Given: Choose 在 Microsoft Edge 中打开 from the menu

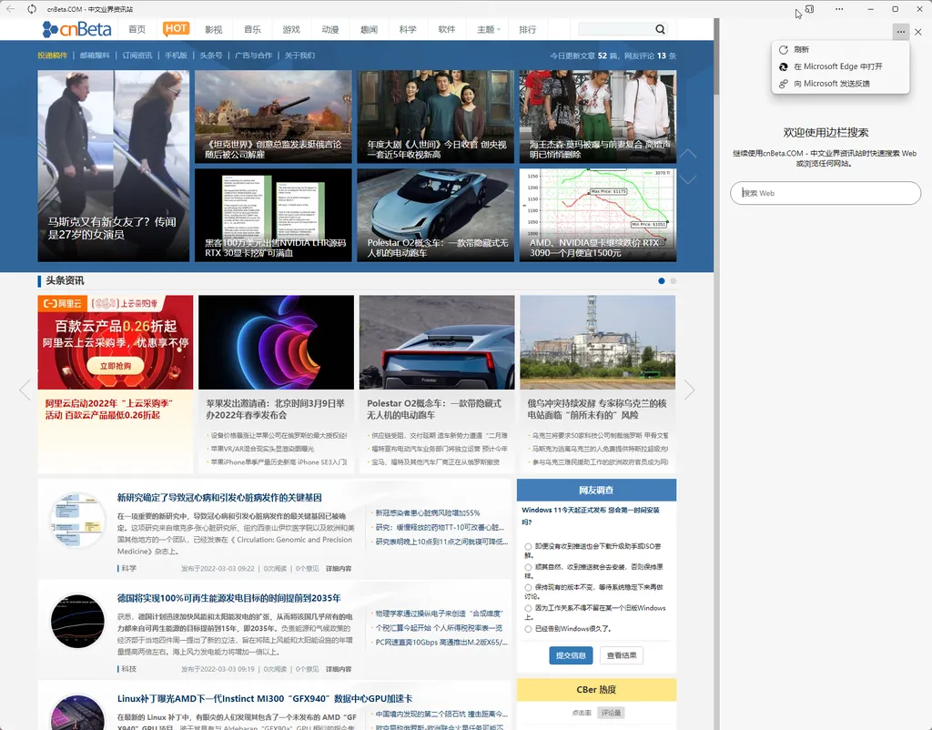Looking at the screenshot, I should 837,66.
